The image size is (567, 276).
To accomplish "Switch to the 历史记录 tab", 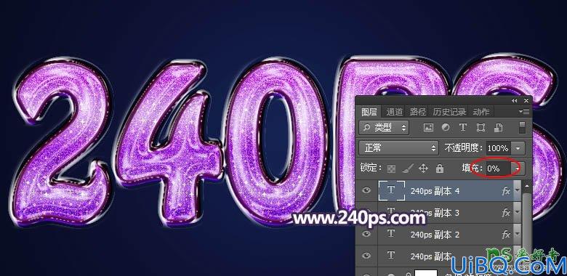I will click(x=449, y=112).
